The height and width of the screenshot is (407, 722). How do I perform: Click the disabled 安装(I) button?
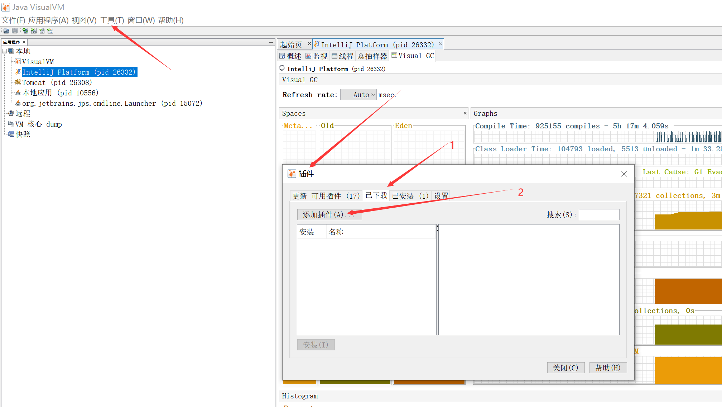[x=316, y=345]
